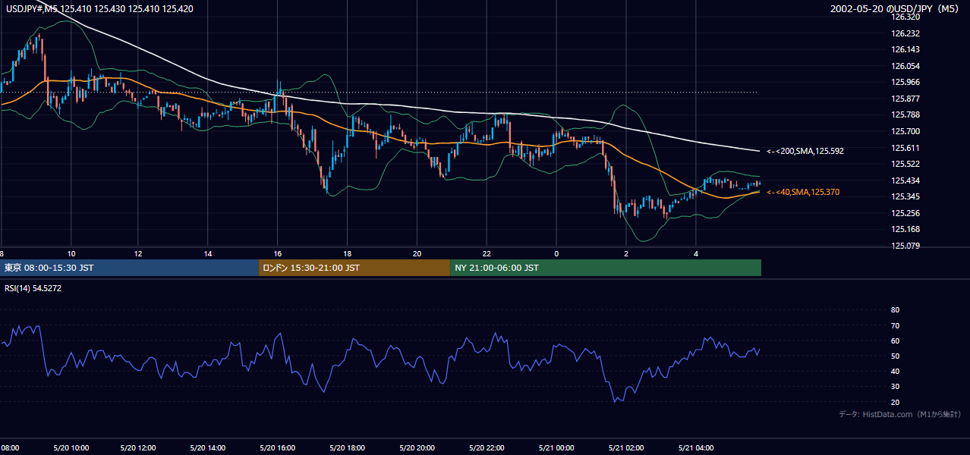
Task: Click price axis value 126.320
Action: pos(906,17)
